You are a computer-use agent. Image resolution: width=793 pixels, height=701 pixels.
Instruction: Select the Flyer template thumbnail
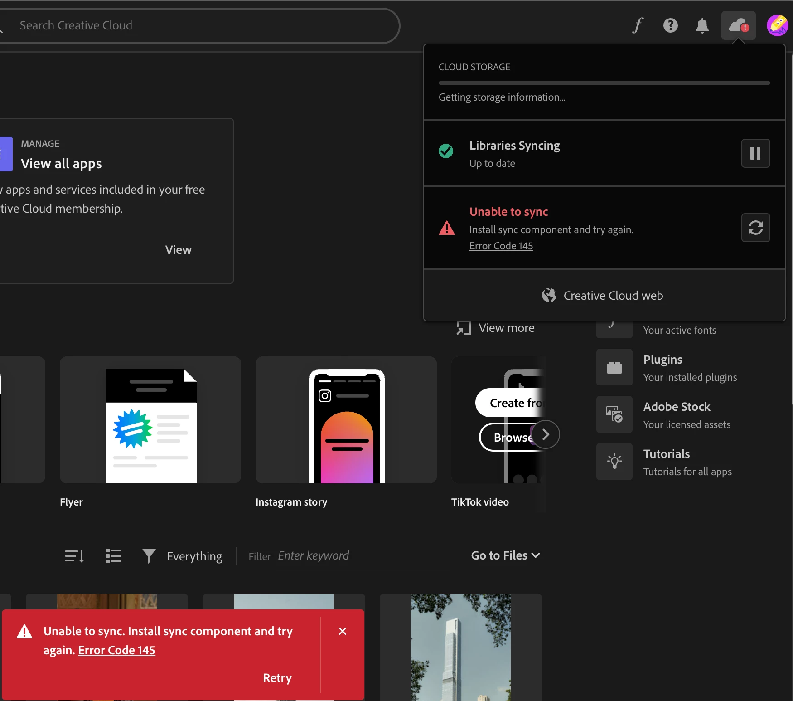[x=150, y=420]
